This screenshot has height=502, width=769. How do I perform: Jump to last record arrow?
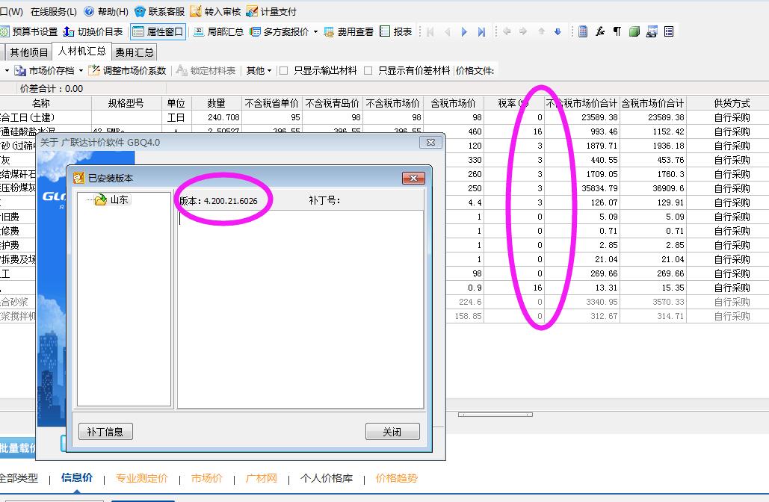pyautogui.click(x=481, y=32)
